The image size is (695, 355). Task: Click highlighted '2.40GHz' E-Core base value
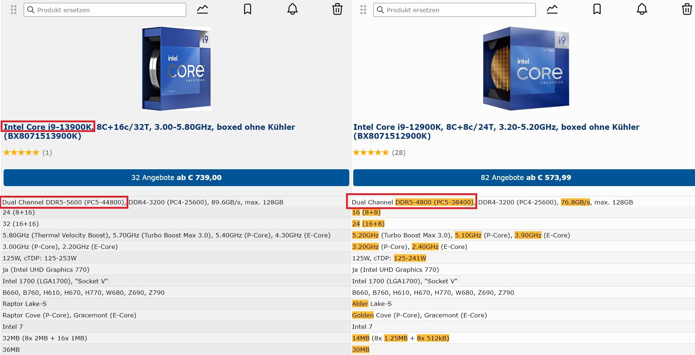425,247
